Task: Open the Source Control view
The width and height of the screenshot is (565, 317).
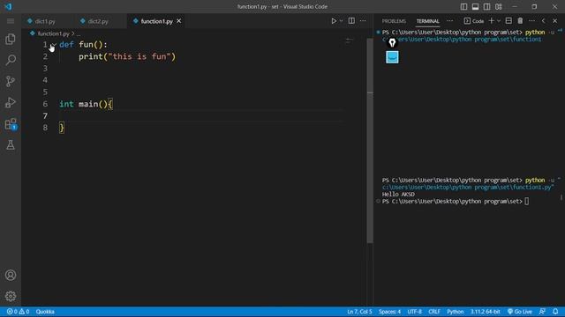Action: point(11,81)
